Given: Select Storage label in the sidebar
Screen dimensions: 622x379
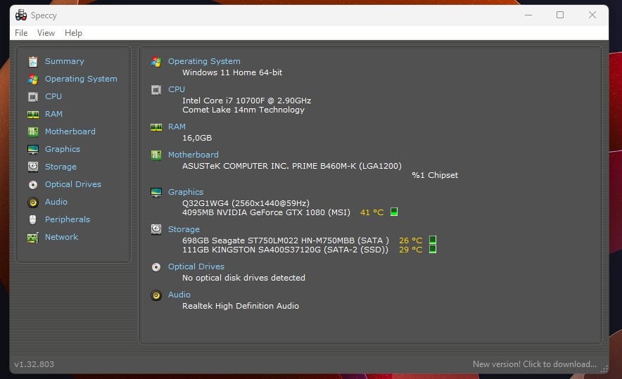Looking at the screenshot, I should pos(61,167).
